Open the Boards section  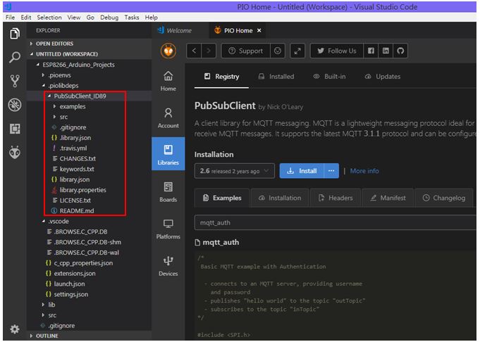168,192
